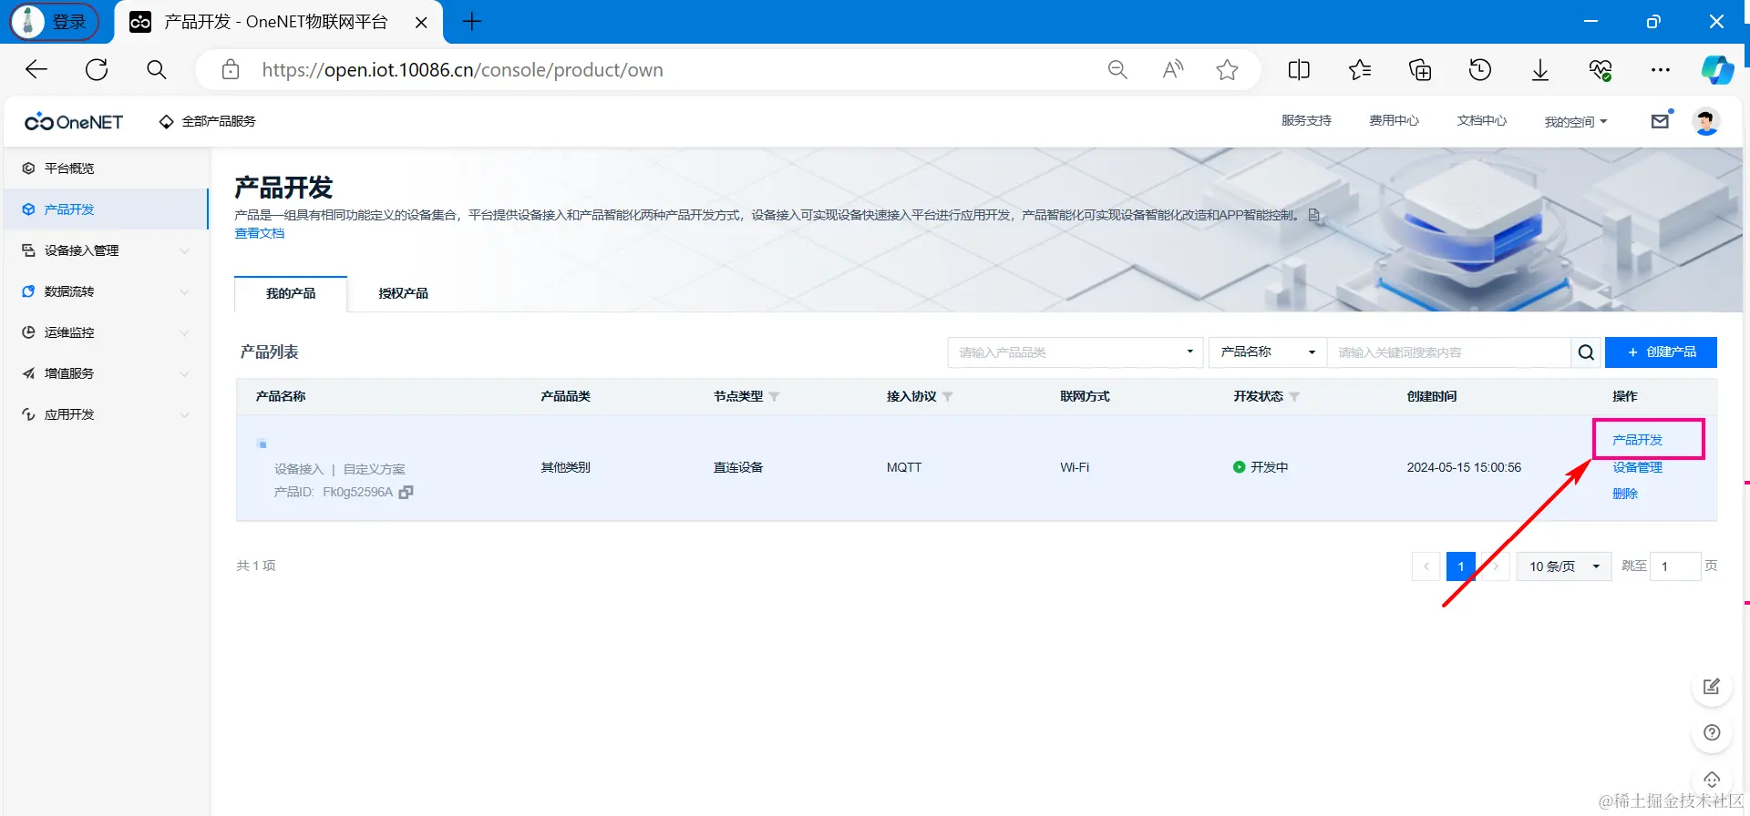1750x816 pixels.
Task: Open the document icon after description
Action: click(x=1314, y=215)
